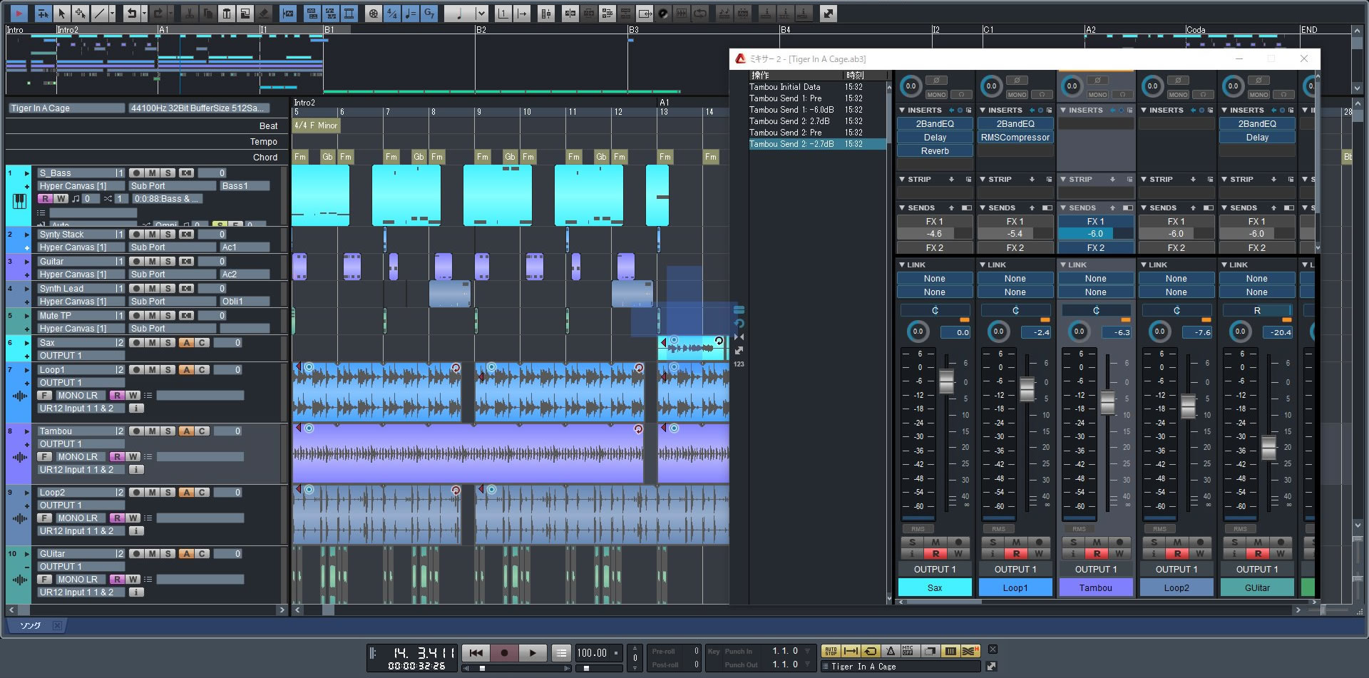
Task: Open the note length dropdown arrow
Action: 481,13
